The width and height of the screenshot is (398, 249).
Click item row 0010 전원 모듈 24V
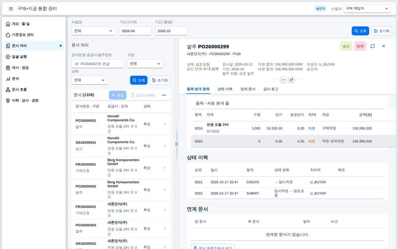(x=293, y=128)
